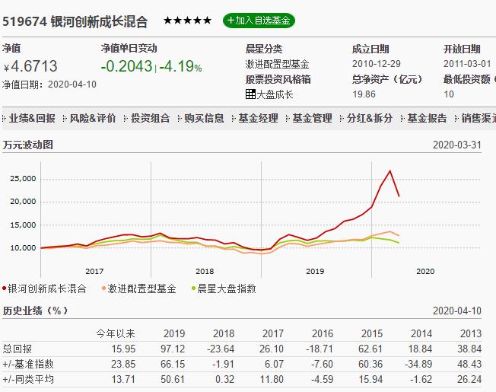Open the 购买信息 tab

204,118
